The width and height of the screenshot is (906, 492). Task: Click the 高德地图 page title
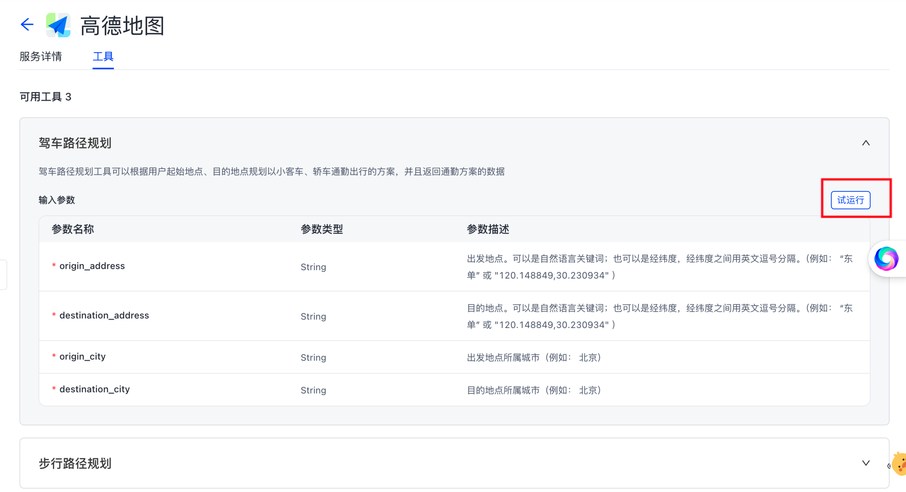click(x=122, y=26)
